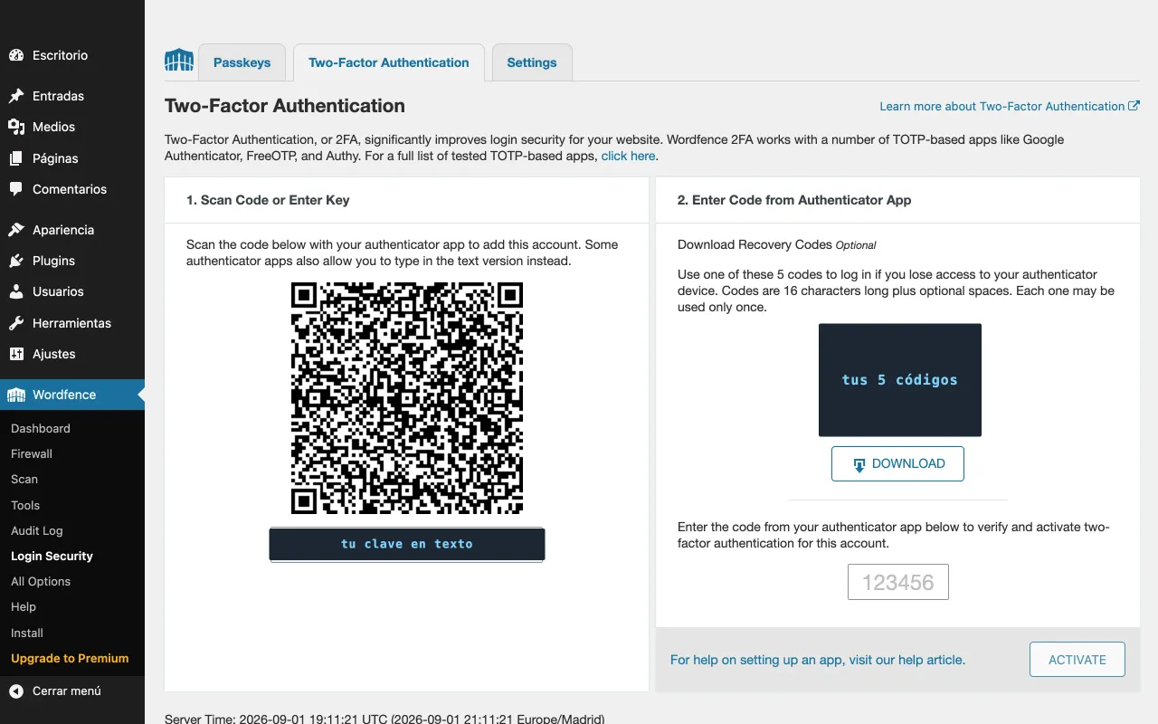
Task: Click the Wordfence logo beside Passkeys tab
Action: (x=179, y=61)
